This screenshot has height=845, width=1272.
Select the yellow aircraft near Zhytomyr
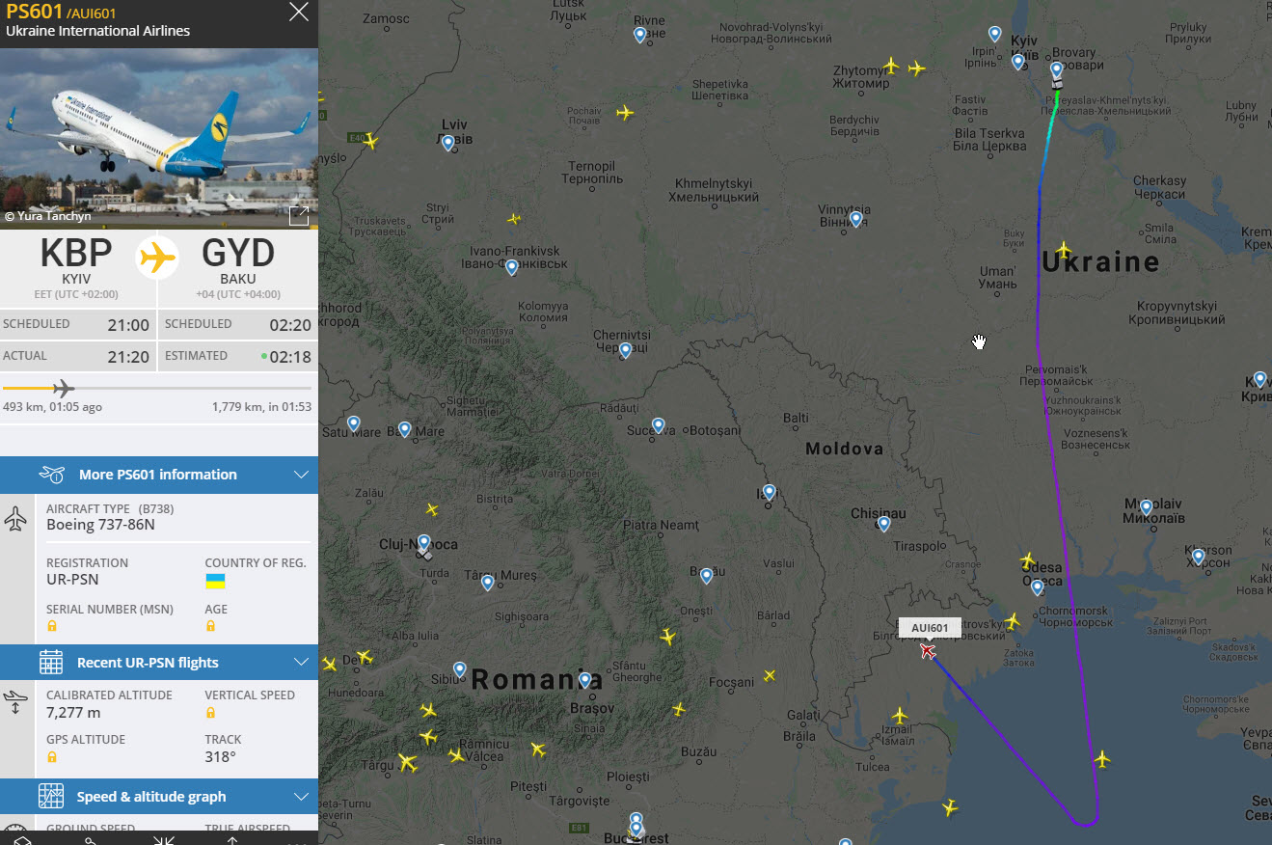pyautogui.click(x=891, y=66)
